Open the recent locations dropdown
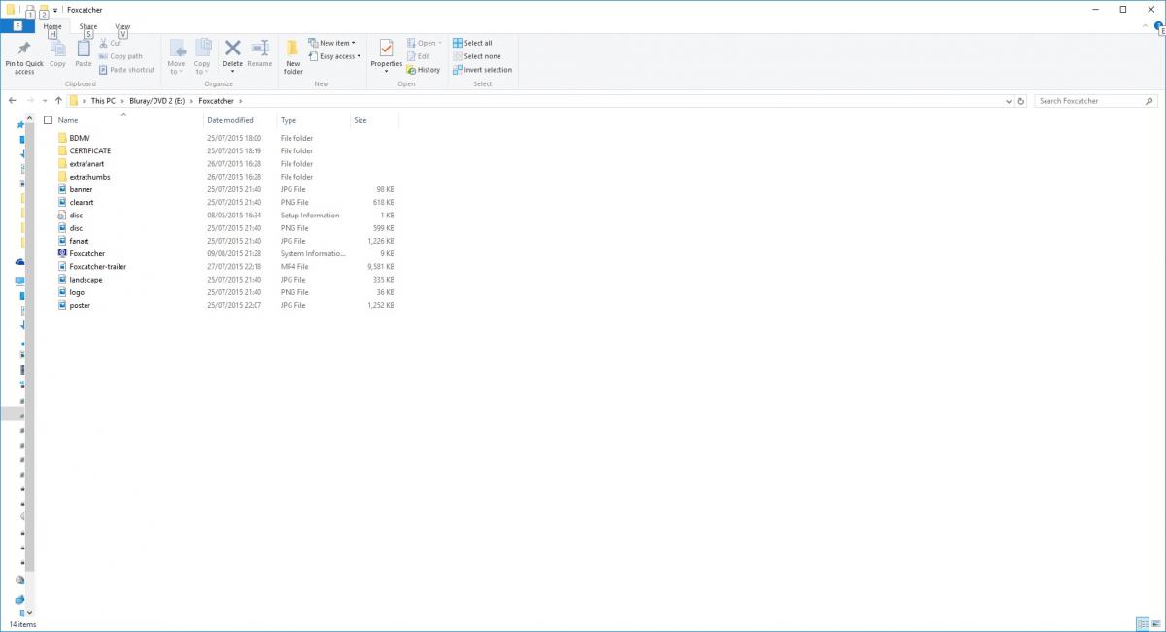The height and width of the screenshot is (632, 1166). point(46,101)
